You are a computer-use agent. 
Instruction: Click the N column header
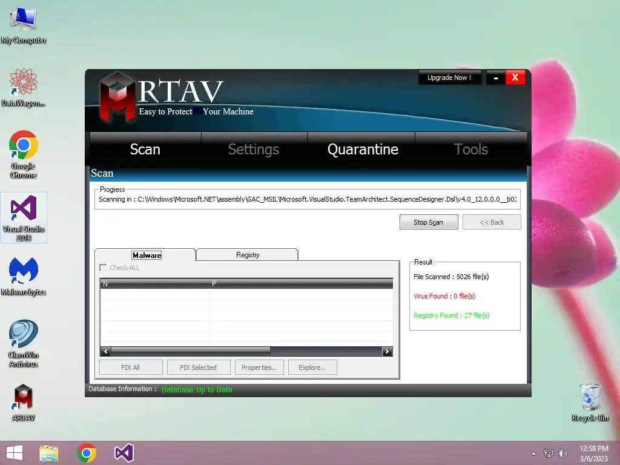(x=154, y=283)
